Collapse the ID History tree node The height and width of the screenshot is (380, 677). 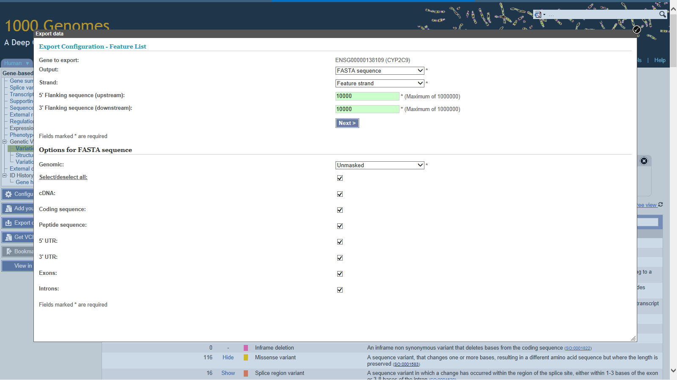pos(5,176)
